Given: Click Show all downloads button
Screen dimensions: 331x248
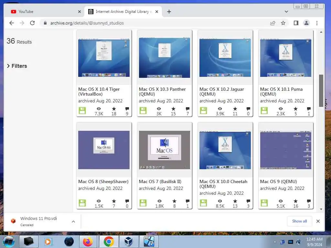Looking at the screenshot, I should coord(299,221).
